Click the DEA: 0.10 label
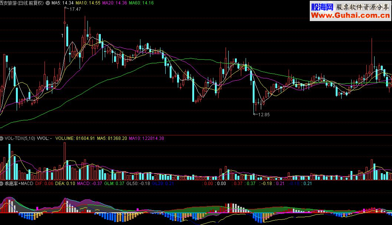Screen dimensions: 392x225 pyautogui.click(x=65, y=184)
